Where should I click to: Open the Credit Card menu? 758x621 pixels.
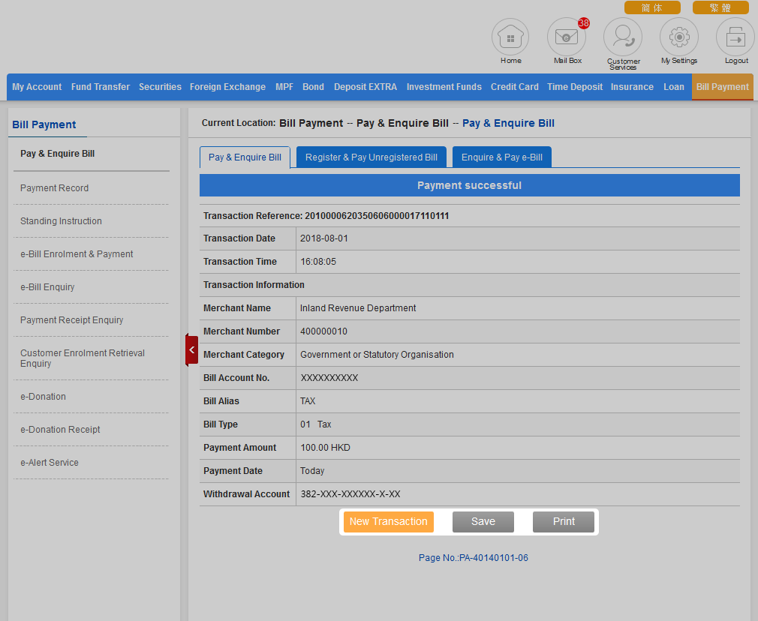pos(514,87)
